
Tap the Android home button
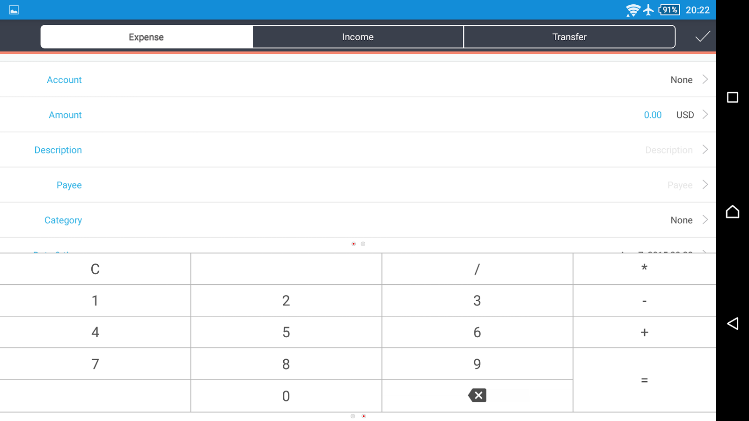click(733, 212)
